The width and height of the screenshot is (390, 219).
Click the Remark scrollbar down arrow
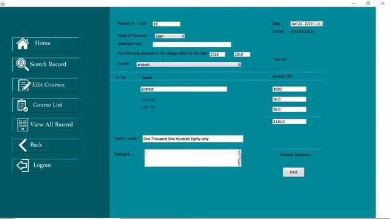[x=239, y=165]
